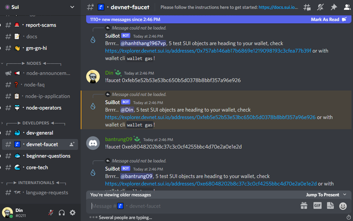Open beginner-questions channel
Image resolution: width=353 pixels, height=221 pixels.
[40, 156]
